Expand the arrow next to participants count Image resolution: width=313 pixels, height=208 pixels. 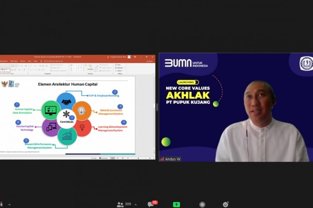pos(136,205)
